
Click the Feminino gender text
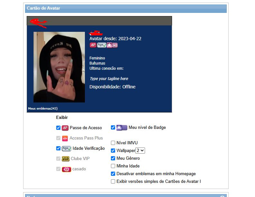point(97,58)
